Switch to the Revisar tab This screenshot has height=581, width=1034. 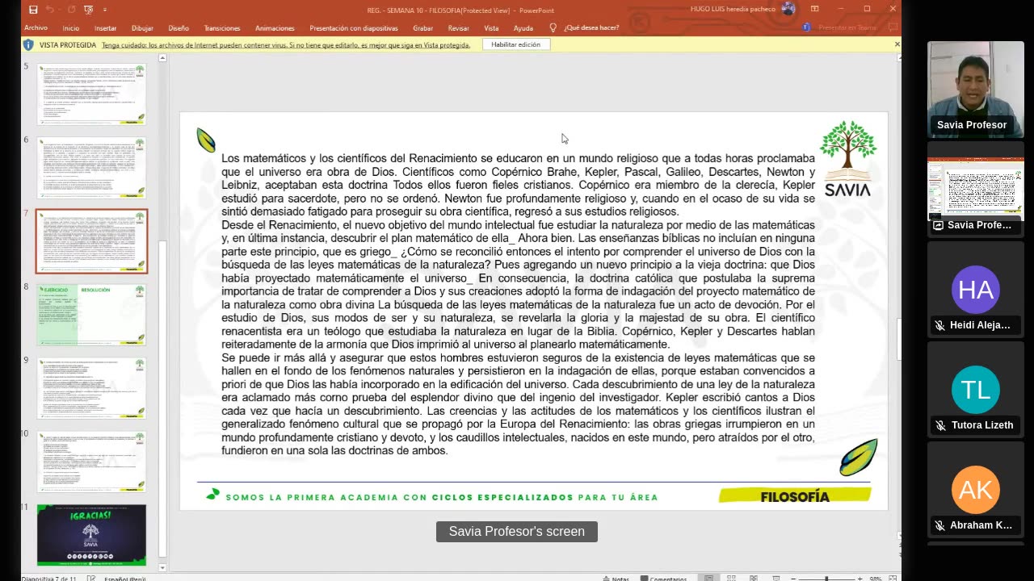[x=459, y=28]
